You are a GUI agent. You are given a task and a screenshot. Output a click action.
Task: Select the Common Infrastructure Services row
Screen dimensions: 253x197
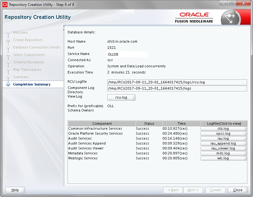(x=157, y=128)
